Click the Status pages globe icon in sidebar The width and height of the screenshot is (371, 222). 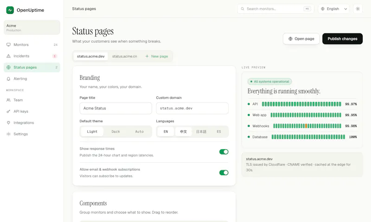8,67
